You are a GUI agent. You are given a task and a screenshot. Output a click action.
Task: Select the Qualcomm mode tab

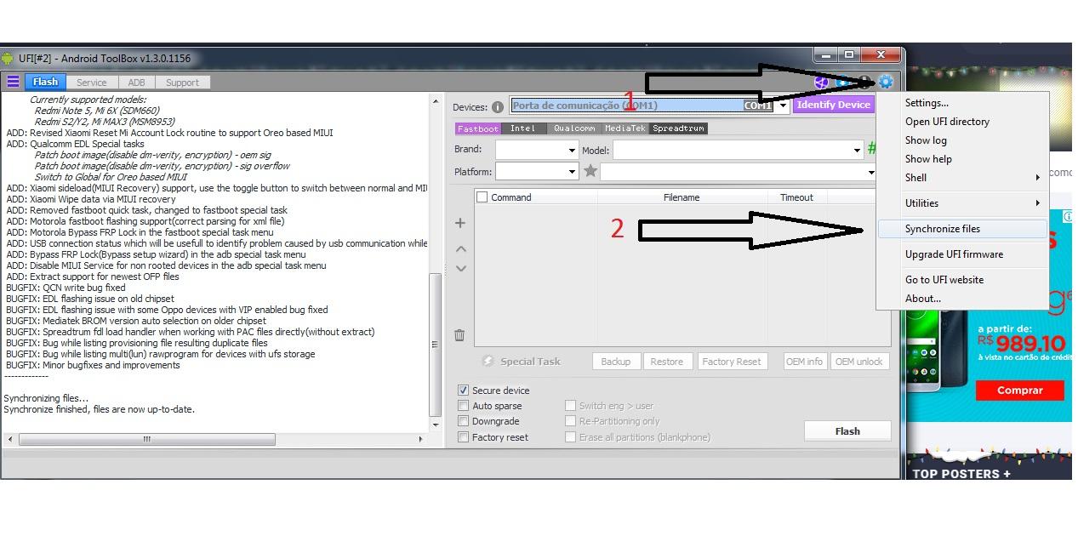pyautogui.click(x=573, y=128)
